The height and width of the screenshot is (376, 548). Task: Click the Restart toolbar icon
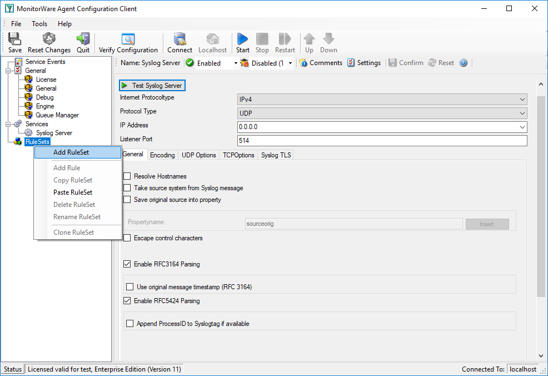(x=285, y=43)
